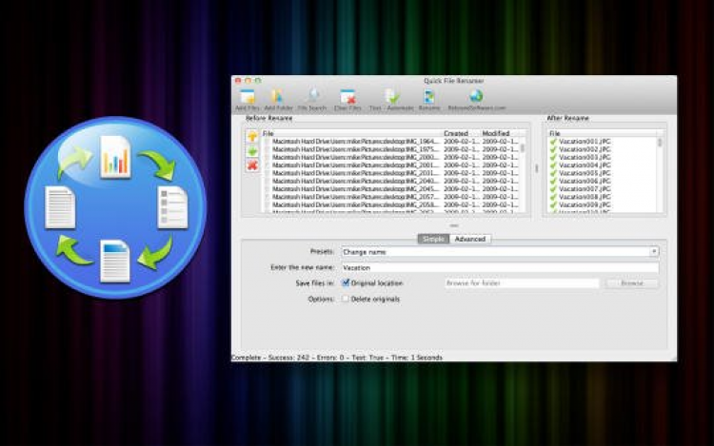The width and height of the screenshot is (714, 446).
Task: Sort Before Rename list by File column
Action: click(351, 133)
